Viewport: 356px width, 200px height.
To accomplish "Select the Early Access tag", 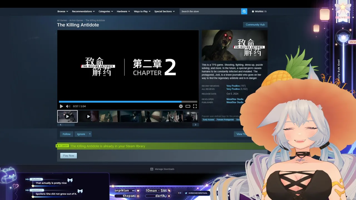I will tap(208, 120).
